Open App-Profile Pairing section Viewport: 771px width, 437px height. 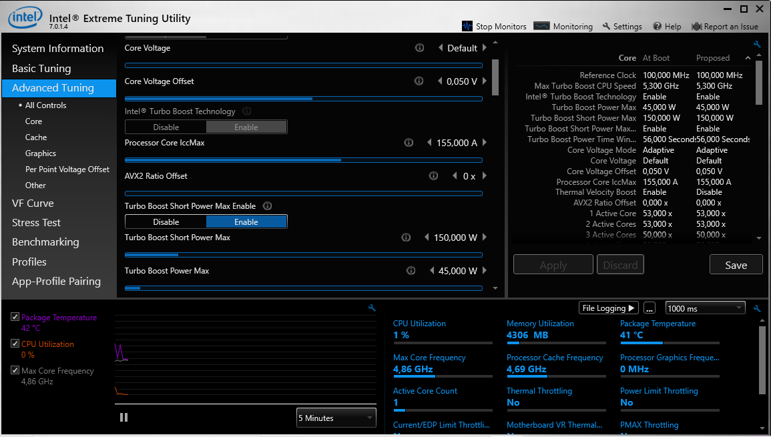(x=56, y=281)
